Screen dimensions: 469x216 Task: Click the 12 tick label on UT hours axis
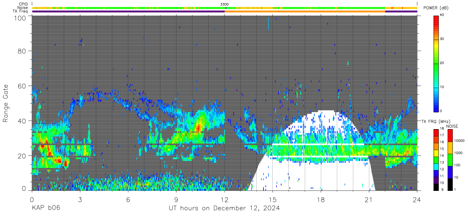click(x=225, y=199)
